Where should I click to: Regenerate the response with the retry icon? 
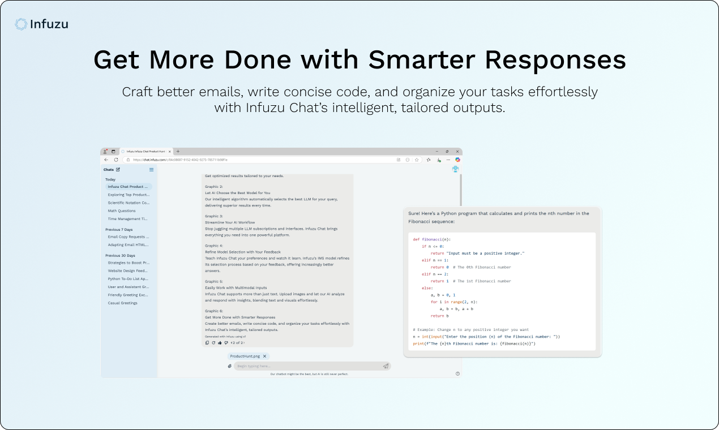coord(213,343)
